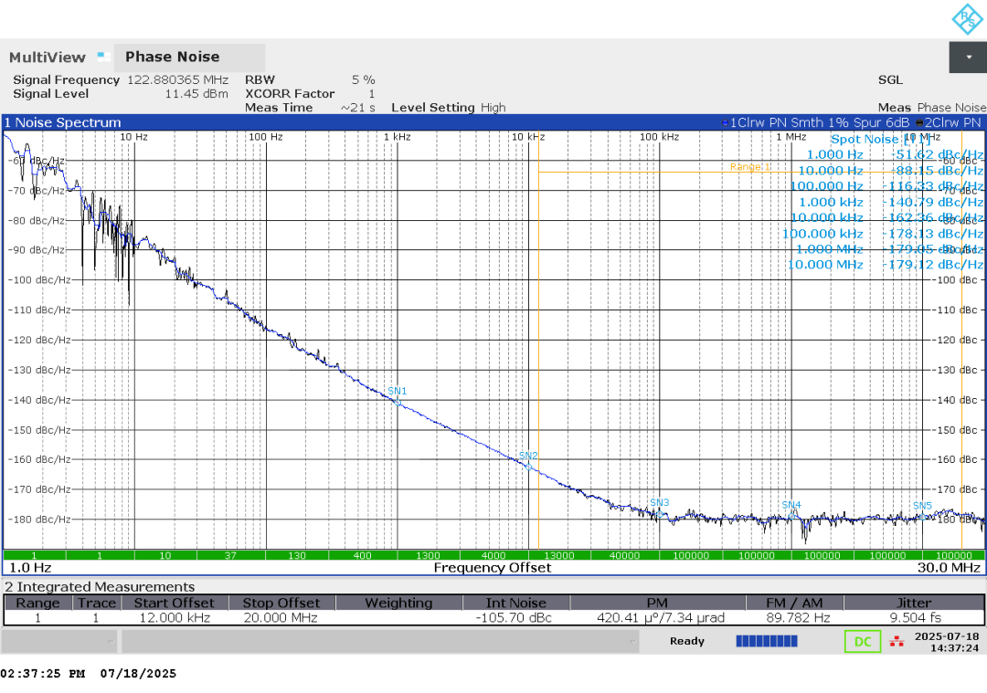Select the Phase Noise tab
The image size is (987, 693).
[172, 57]
